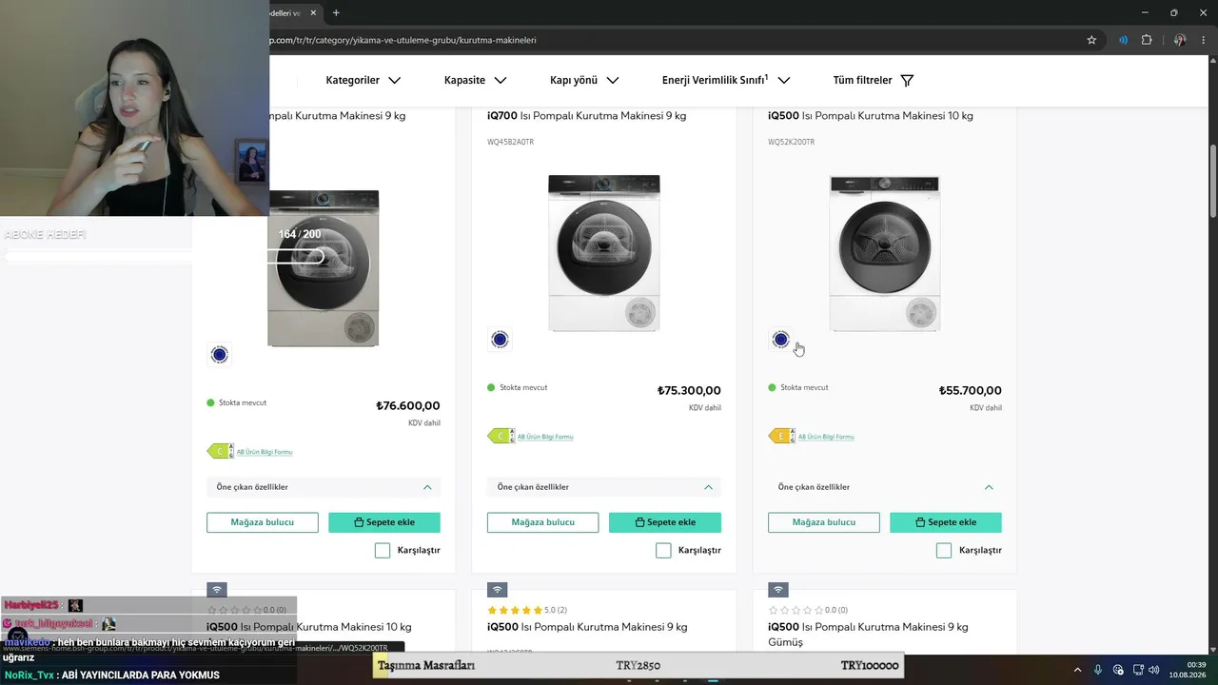Open the iQ700 WQ45B2A0TR dryer image

(604, 253)
